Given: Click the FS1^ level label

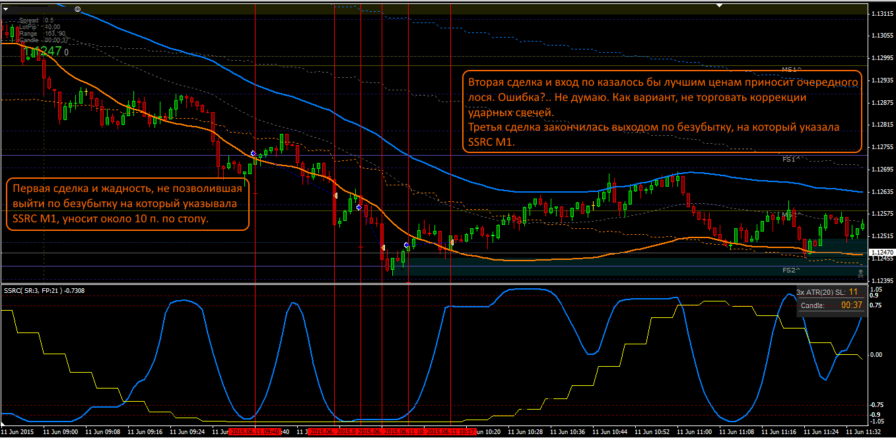Looking at the screenshot, I should (x=791, y=159).
